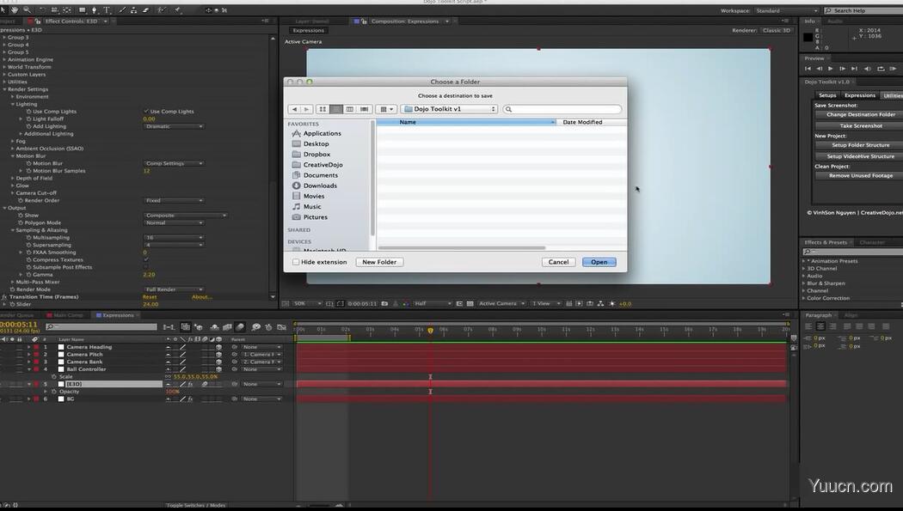This screenshot has height=511, width=903.
Task: Switch file dialog to column view
Action: (x=349, y=109)
